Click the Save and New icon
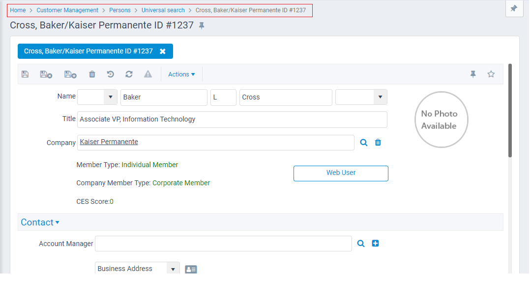Screen dimensions: 530x297 click(x=70, y=74)
